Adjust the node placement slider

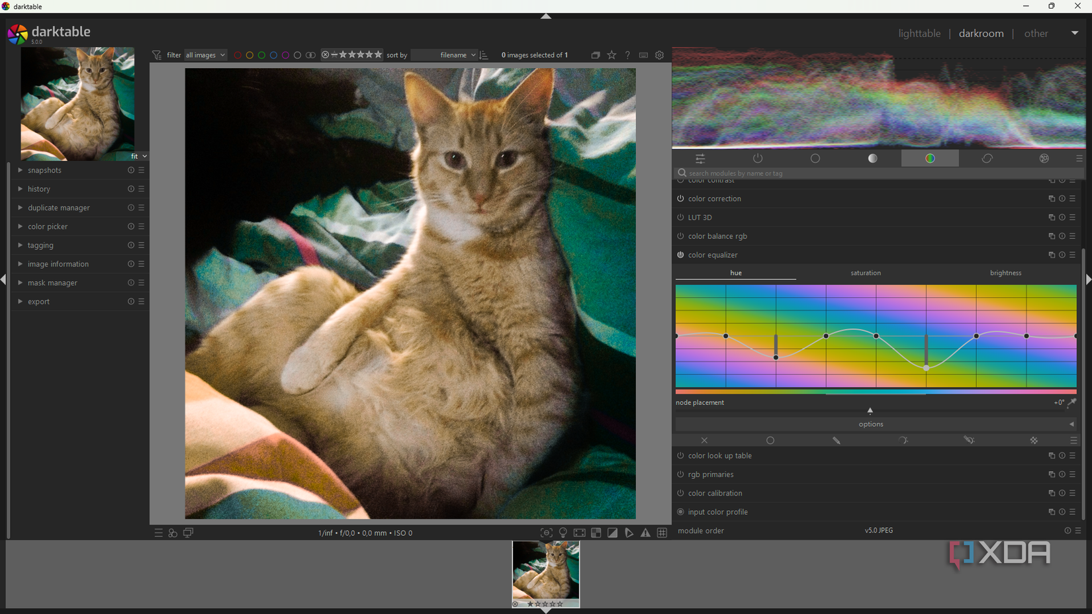[870, 410]
